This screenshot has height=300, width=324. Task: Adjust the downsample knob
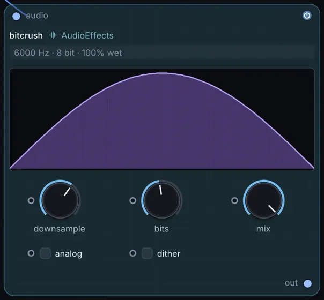(60, 200)
